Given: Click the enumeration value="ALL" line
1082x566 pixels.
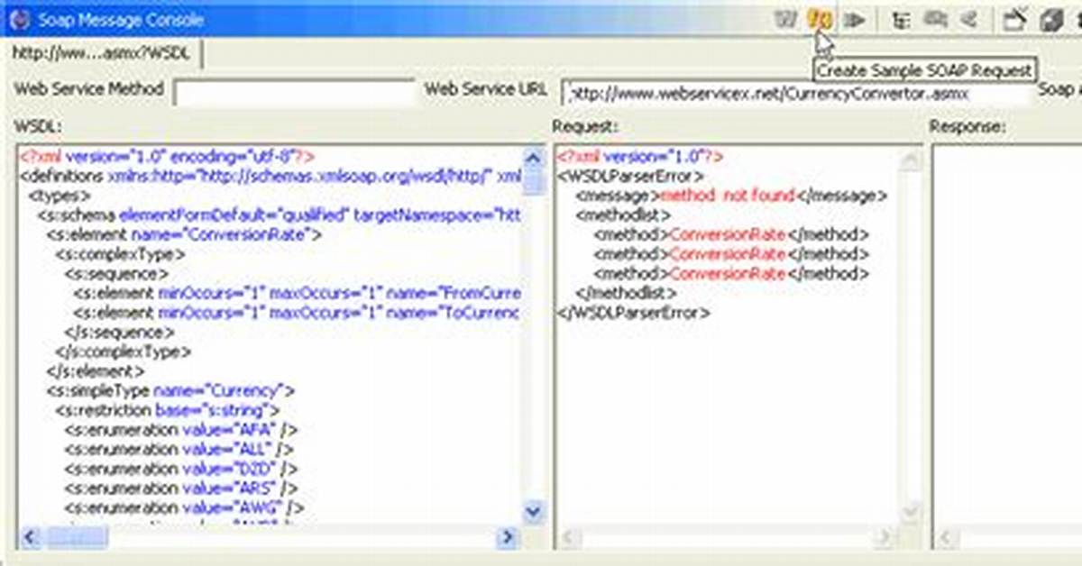Looking at the screenshot, I should click(x=179, y=449).
